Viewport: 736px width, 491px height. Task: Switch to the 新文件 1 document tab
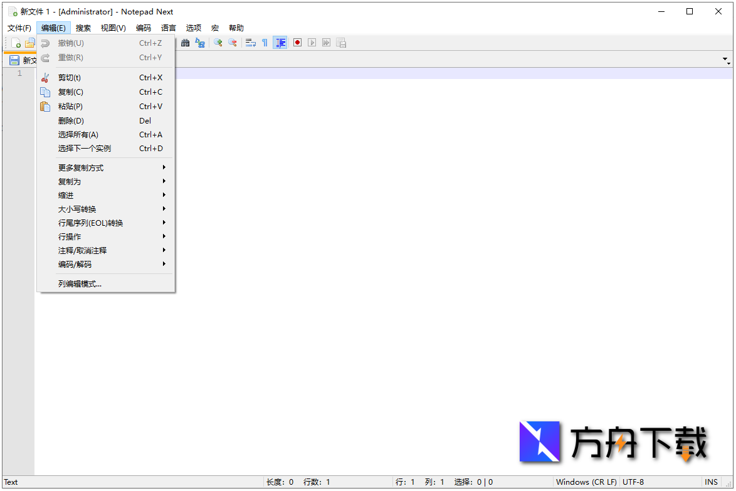pos(28,60)
